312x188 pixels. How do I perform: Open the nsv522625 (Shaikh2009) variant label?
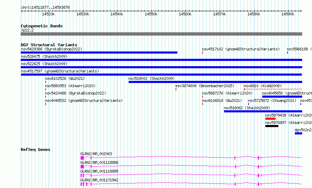click(x=44, y=64)
